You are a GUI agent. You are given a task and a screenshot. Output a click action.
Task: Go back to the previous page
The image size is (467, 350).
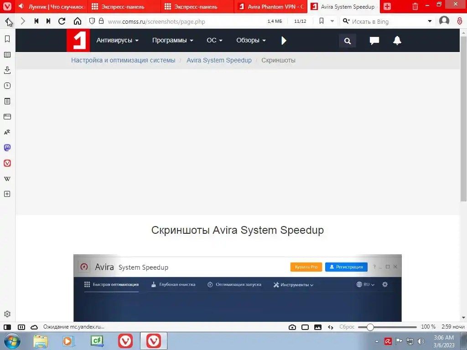click(9, 21)
